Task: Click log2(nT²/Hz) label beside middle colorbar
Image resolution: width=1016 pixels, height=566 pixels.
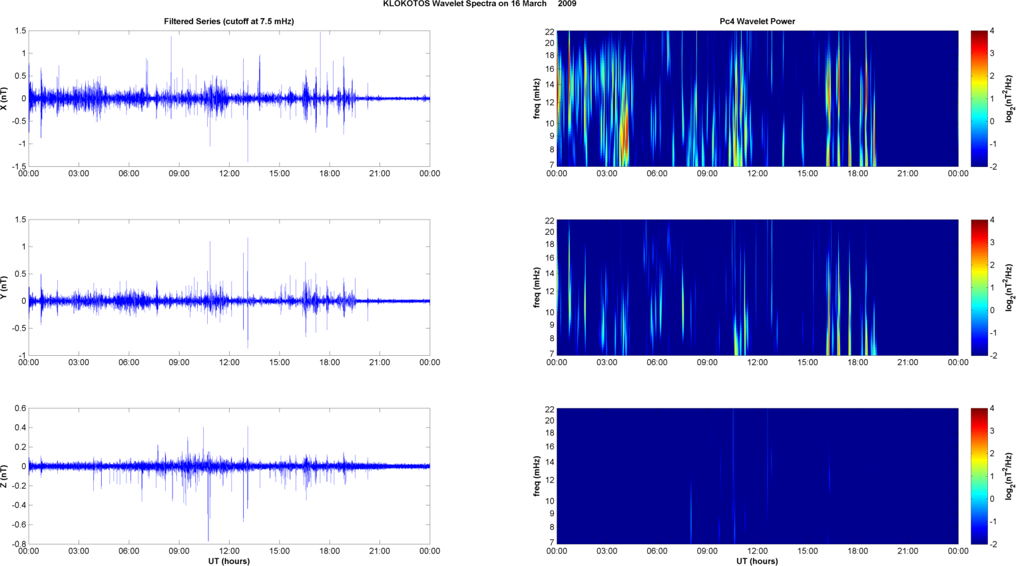Action: [1009, 287]
